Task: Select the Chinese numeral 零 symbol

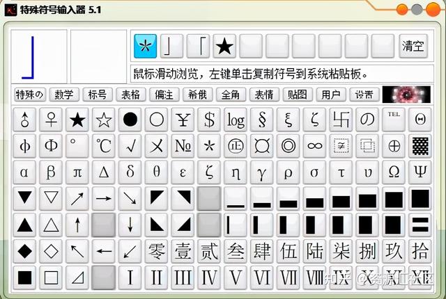Action: click(157, 250)
